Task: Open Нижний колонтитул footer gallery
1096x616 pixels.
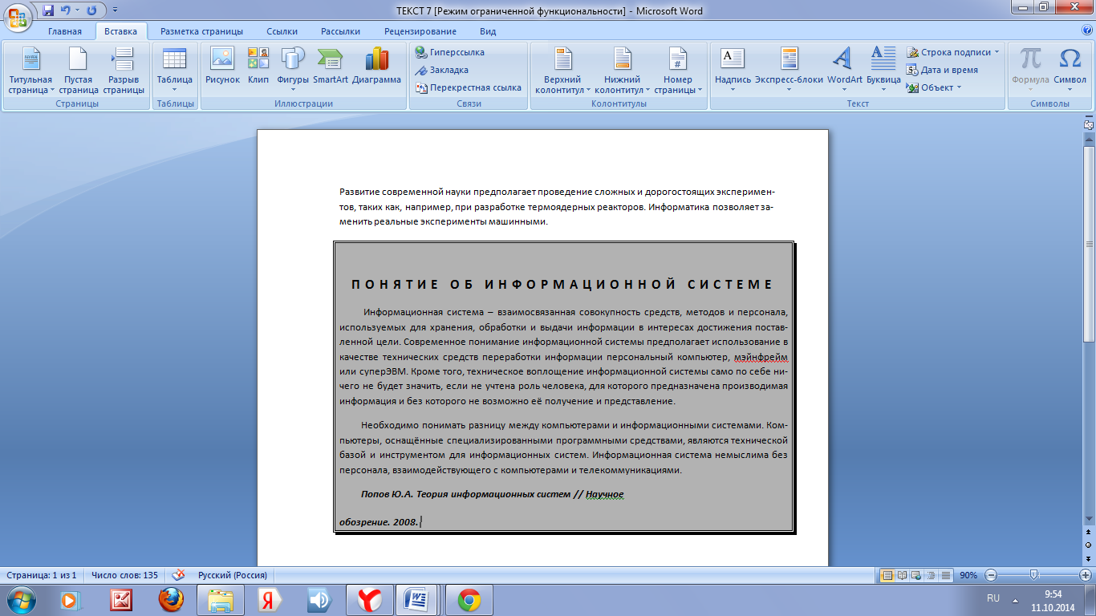Action: pos(622,70)
